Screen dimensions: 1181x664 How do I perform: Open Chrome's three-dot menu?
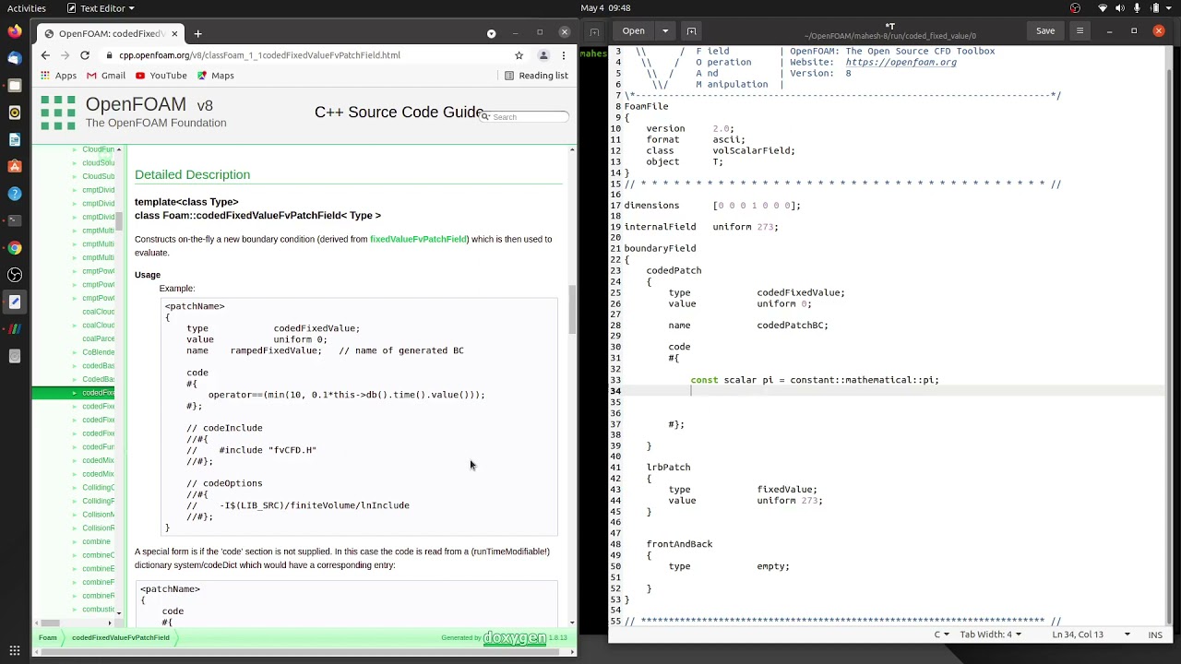click(564, 55)
